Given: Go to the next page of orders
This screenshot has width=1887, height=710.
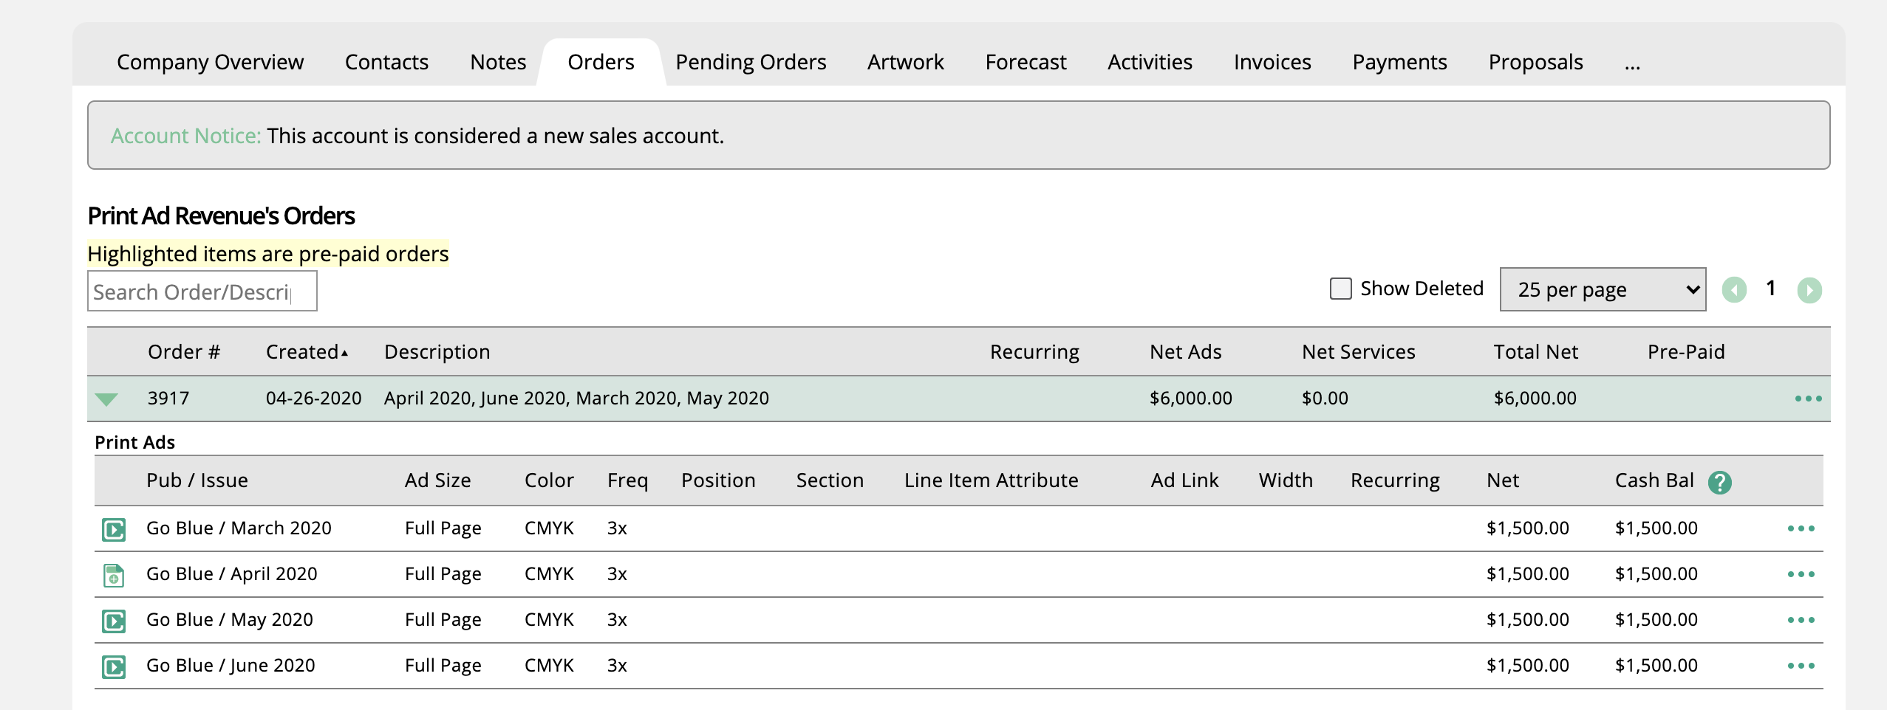Looking at the screenshot, I should (1809, 290).
